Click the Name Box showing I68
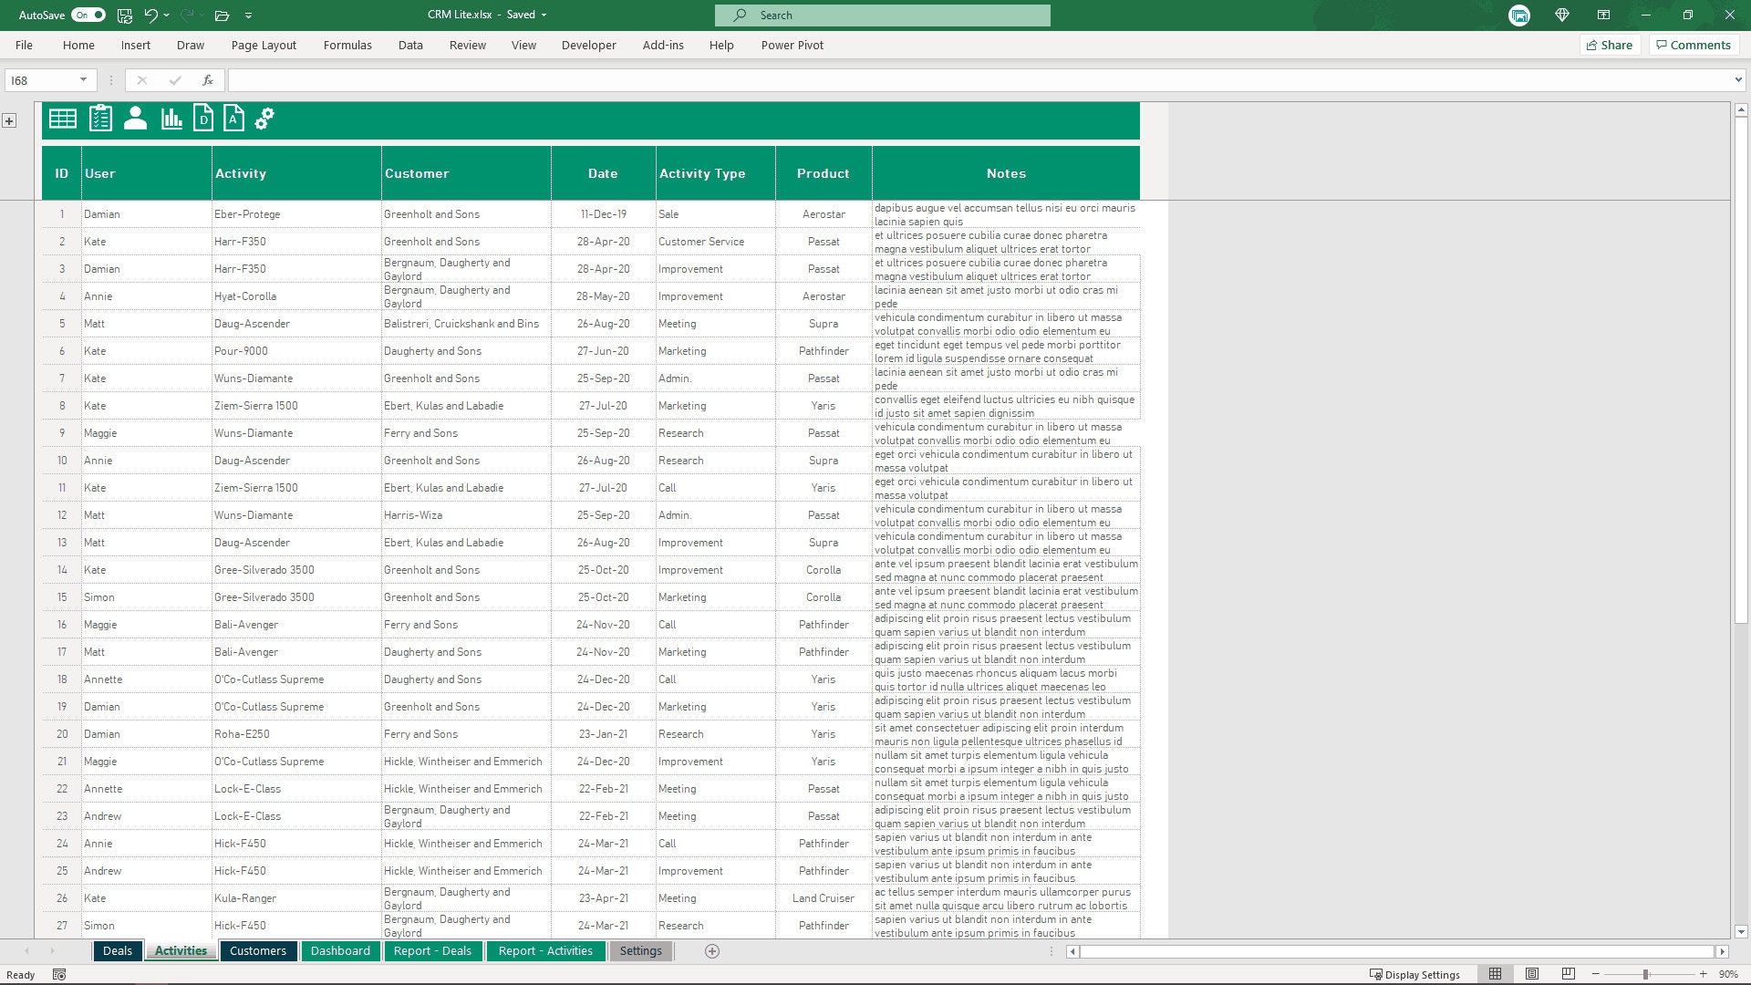The width and height of the screenshot is (1751, 985). (41, 80)
